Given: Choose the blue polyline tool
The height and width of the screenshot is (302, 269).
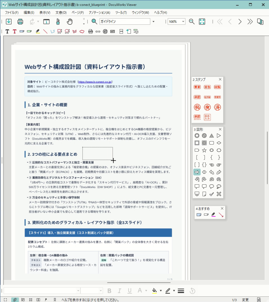Looking at the screenshot, I should pos(53,31).
